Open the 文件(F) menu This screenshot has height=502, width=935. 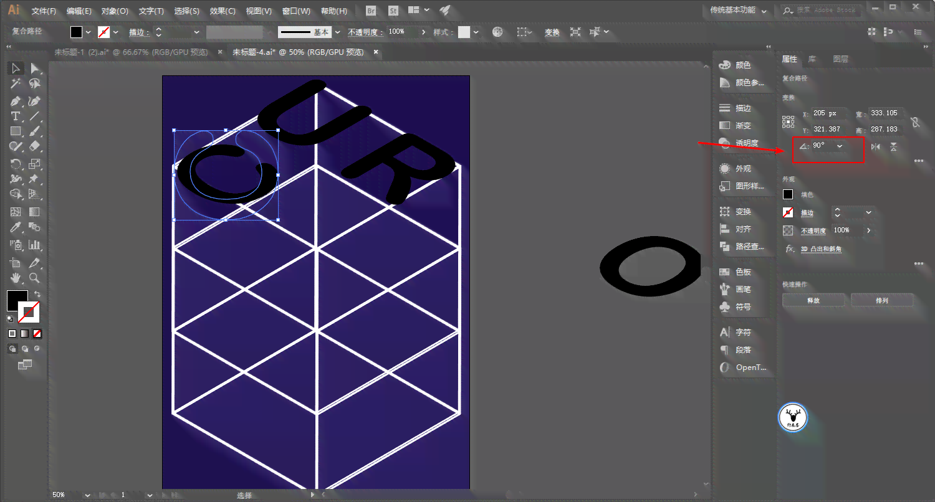click(44, 11)
